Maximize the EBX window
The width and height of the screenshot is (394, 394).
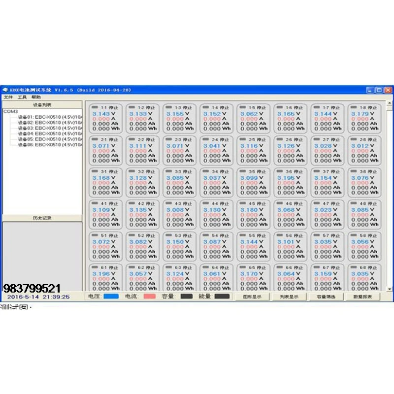click(379, 90)
